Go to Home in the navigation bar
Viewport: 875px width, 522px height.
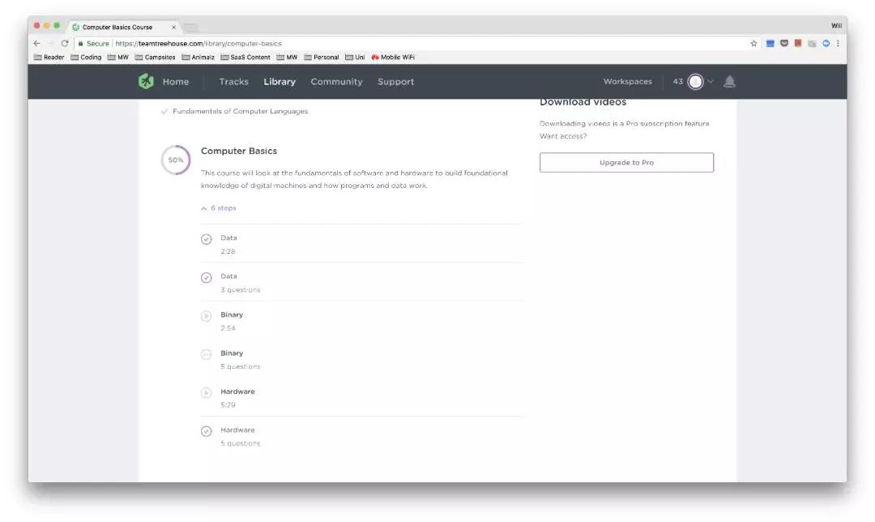point(176,82)
